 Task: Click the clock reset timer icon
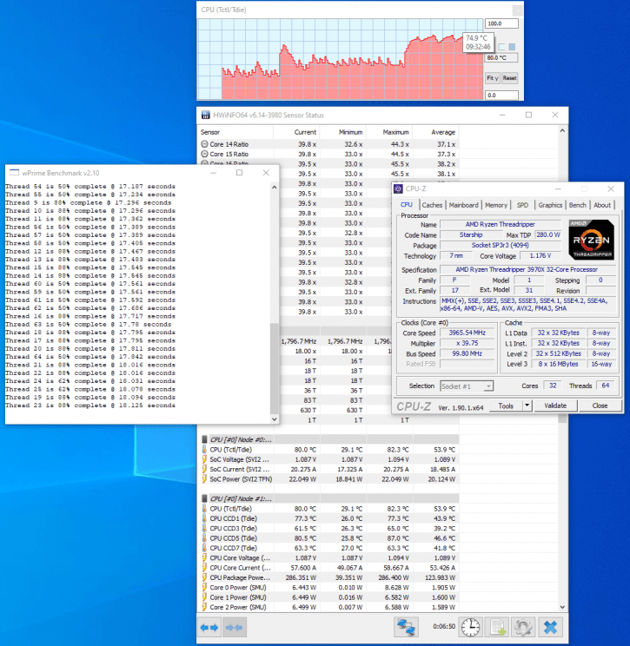(x=470, y=626)
